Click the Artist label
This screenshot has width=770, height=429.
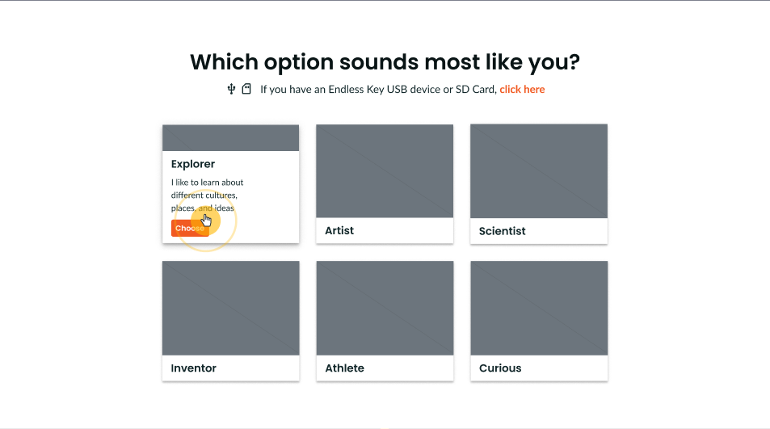tap(339, 231)
